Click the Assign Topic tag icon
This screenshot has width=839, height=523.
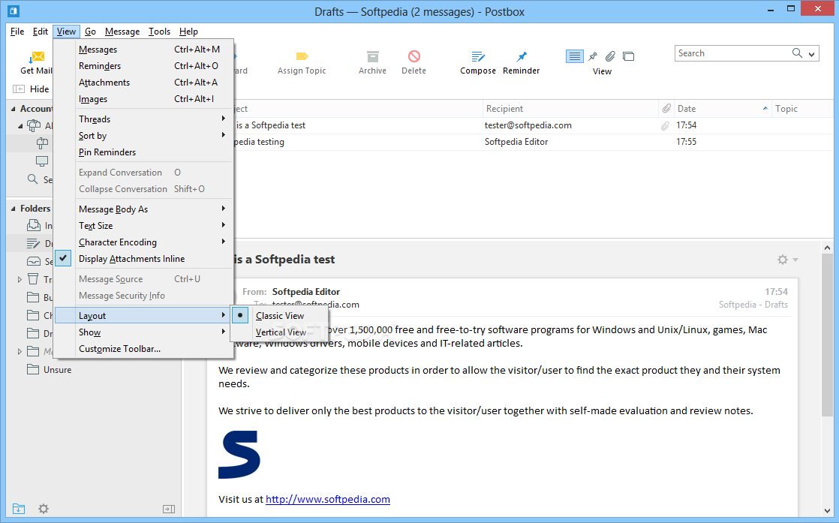302,56
